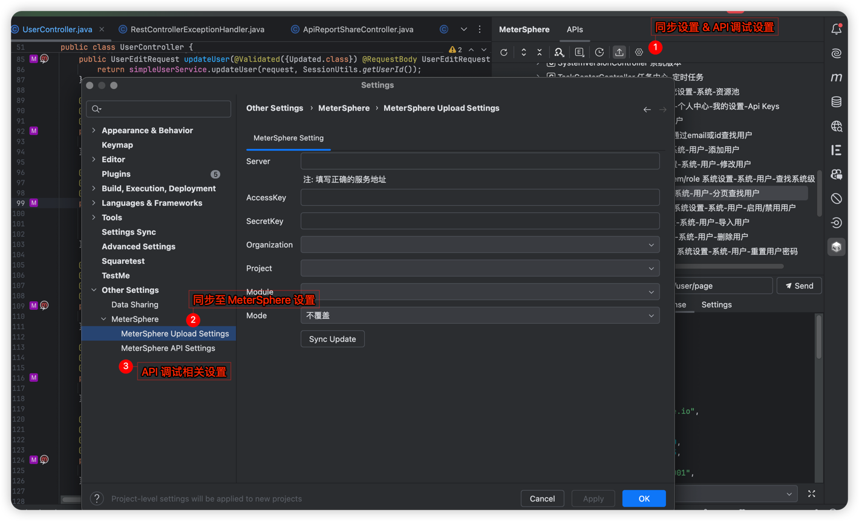Focus the AccessKey input field
The height and width of the screenshot is (521, 859).
(480, 197)
